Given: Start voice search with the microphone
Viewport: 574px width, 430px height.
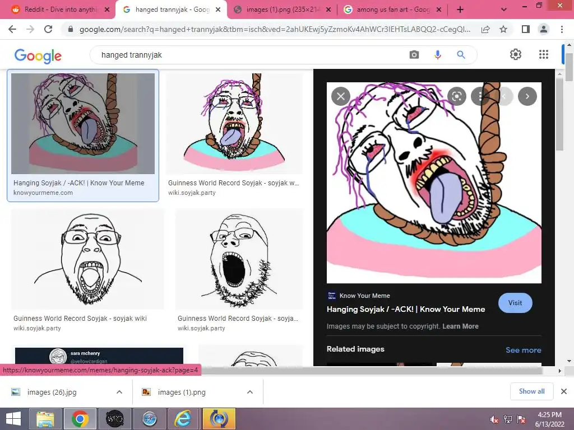Looking at the screenshot, I should [437, 55].
